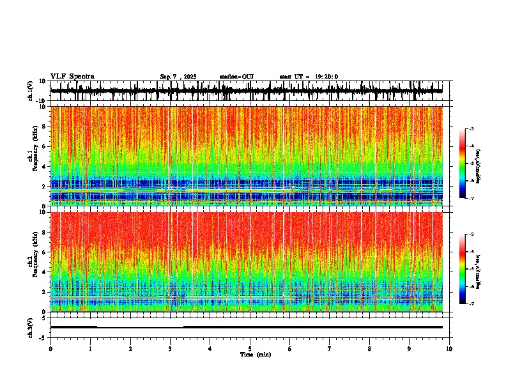
Task: Click the "VLF Spectra" title text
Action: point(72,77)
